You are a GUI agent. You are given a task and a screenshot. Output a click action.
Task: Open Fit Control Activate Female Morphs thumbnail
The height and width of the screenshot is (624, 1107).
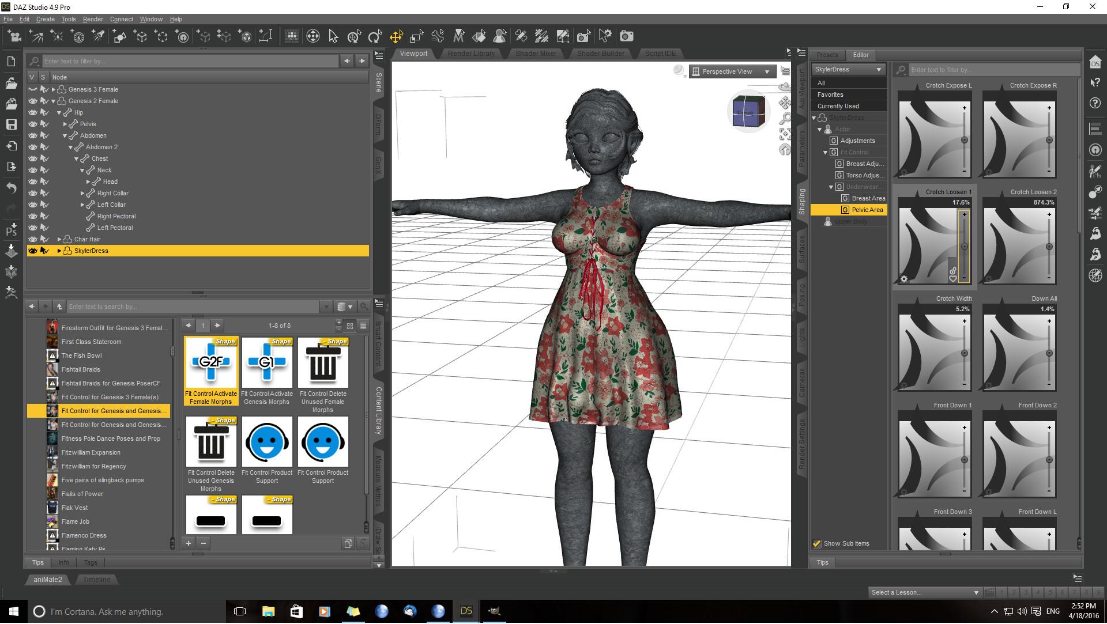pos(210,363)
